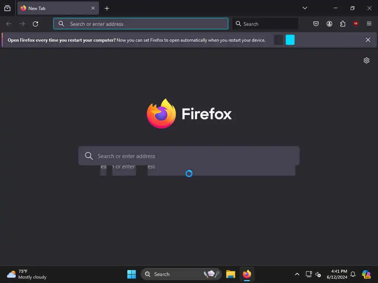Reload the current page
The image size is (378, 283).
(x=35, y=24)
